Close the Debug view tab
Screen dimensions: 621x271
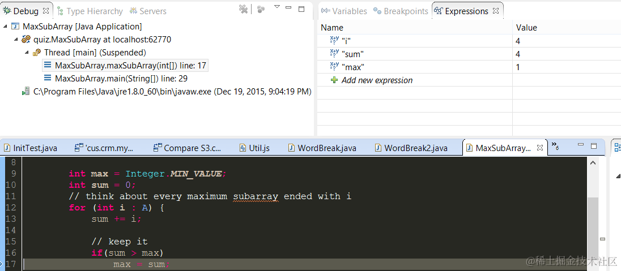46,11
